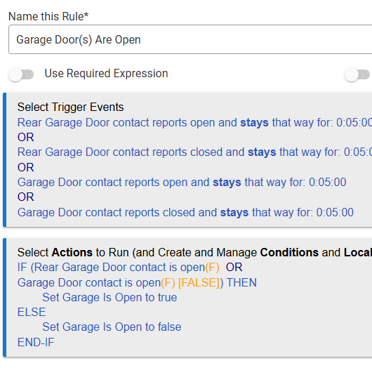Click the END-IF line
This screenshot has height=368, width=372.
[x=36, y=342]
